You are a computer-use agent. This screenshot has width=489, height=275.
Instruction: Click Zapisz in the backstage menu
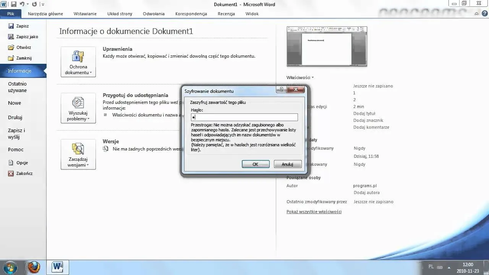[x=22, y=26]
